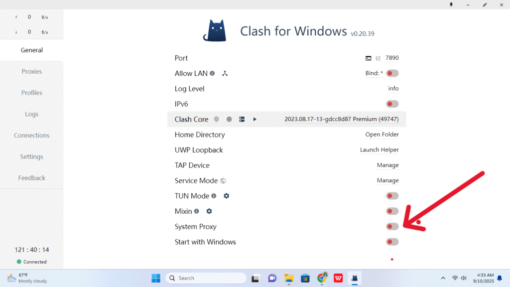
Task: Expand the play arrow in Clash Core row
Action: (255, 120)
